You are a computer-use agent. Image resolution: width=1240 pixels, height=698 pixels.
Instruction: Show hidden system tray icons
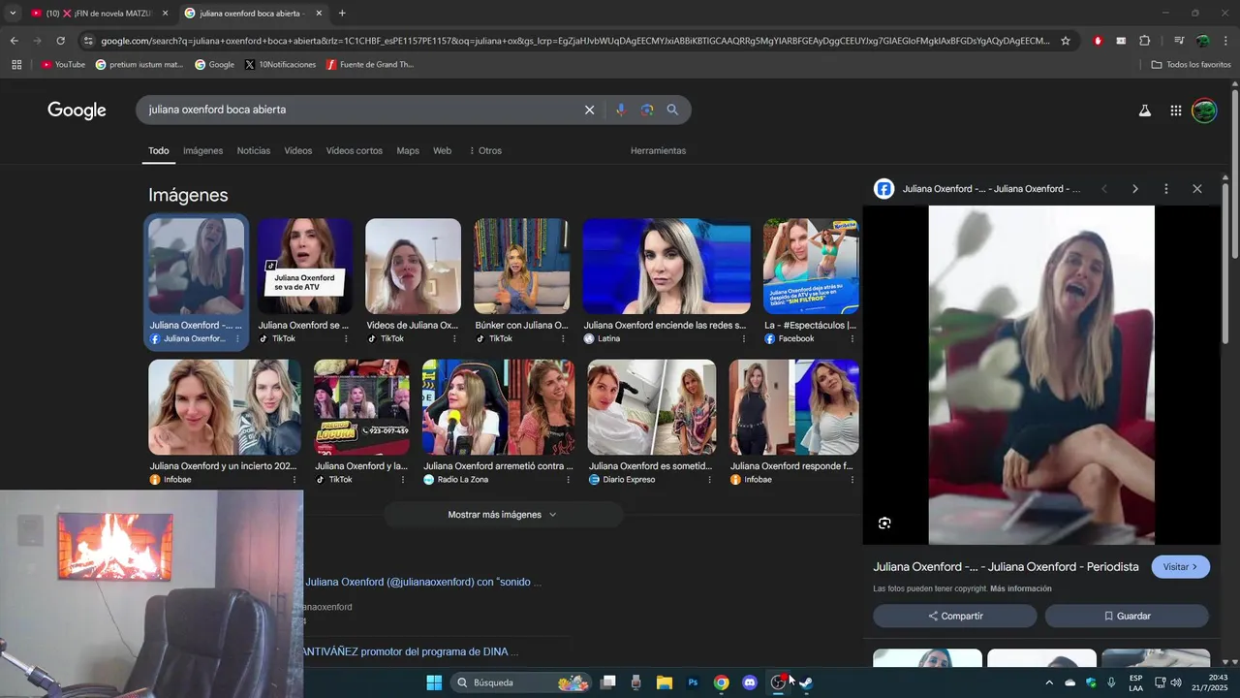point(1048,682)
